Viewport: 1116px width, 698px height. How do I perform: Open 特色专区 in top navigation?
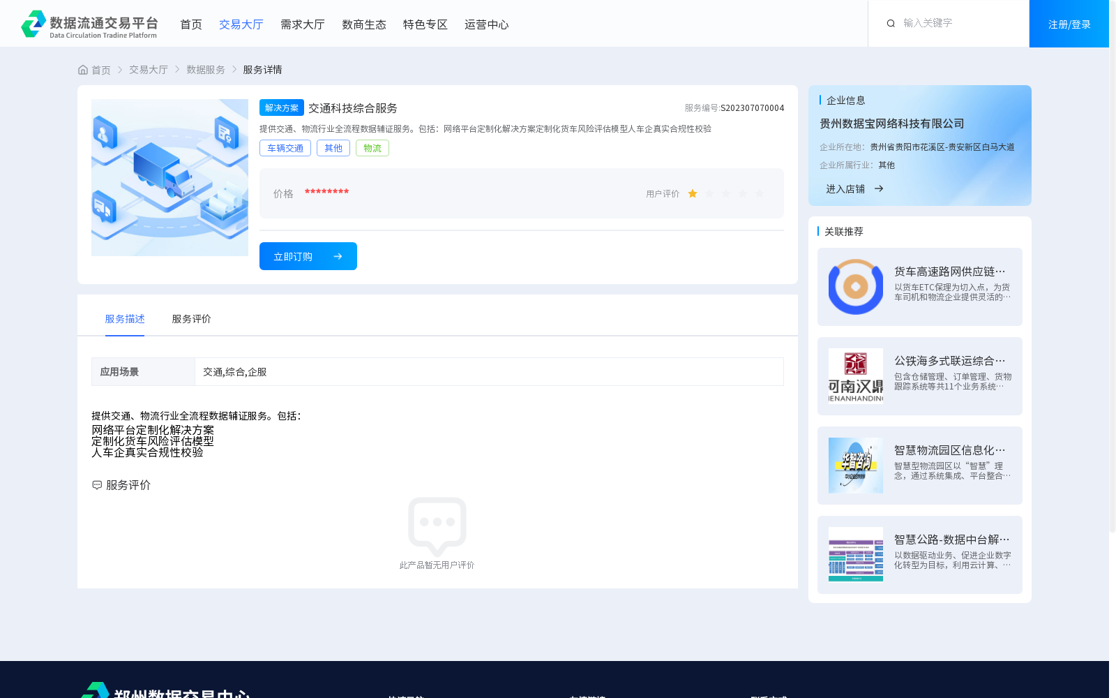tap(425, 24)
